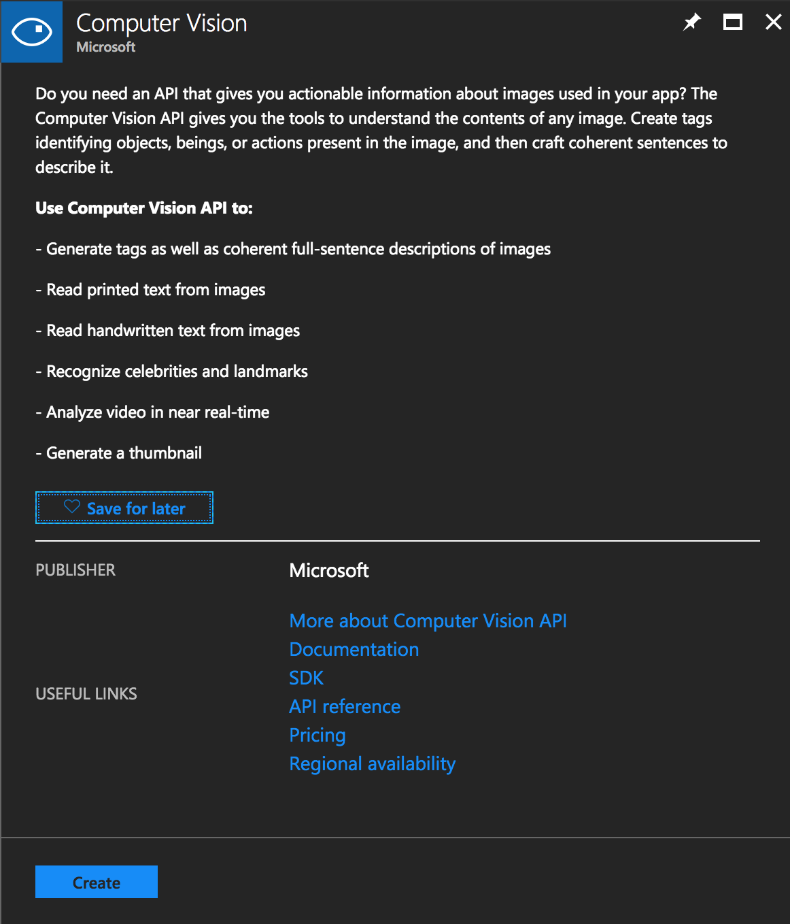
Task: Click the Save for later button
Action: 124,508
